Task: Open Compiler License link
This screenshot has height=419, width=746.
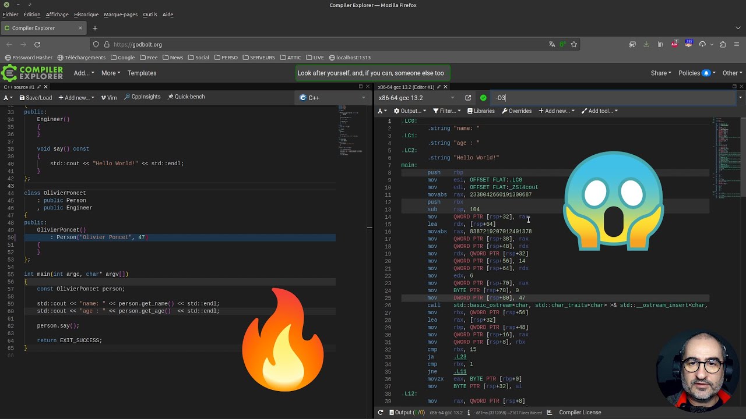Action: coord(580,413)
